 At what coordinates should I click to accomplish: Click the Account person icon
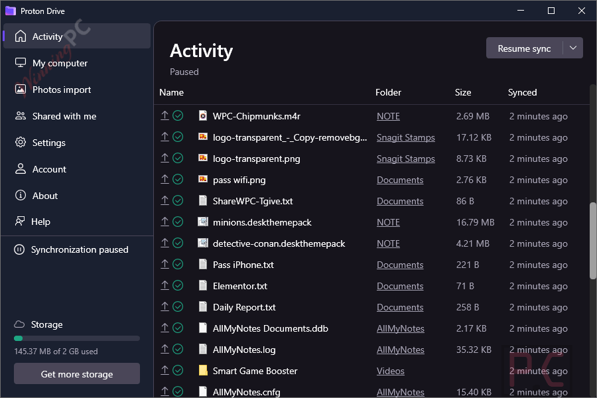coord(21,168)
